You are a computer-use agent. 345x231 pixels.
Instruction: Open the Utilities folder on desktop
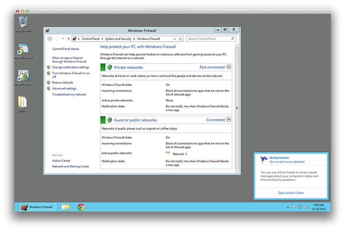[23, 103]
